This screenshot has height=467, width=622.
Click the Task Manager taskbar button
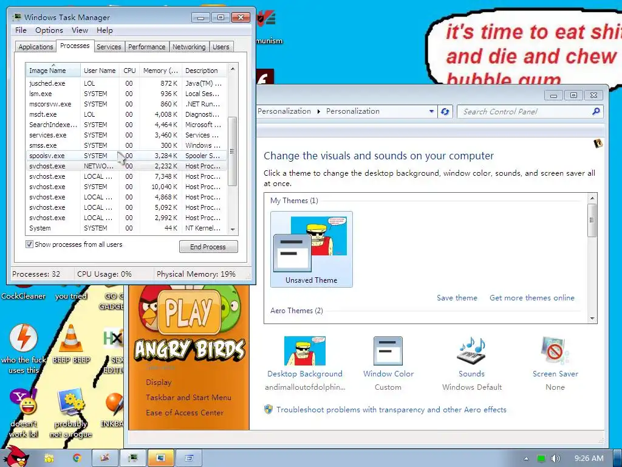[x=132, y=458]
